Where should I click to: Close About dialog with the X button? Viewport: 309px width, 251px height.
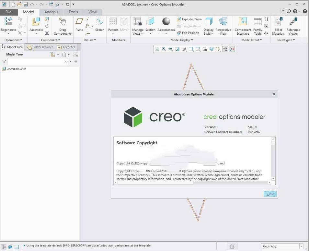(x=274, y=94)
